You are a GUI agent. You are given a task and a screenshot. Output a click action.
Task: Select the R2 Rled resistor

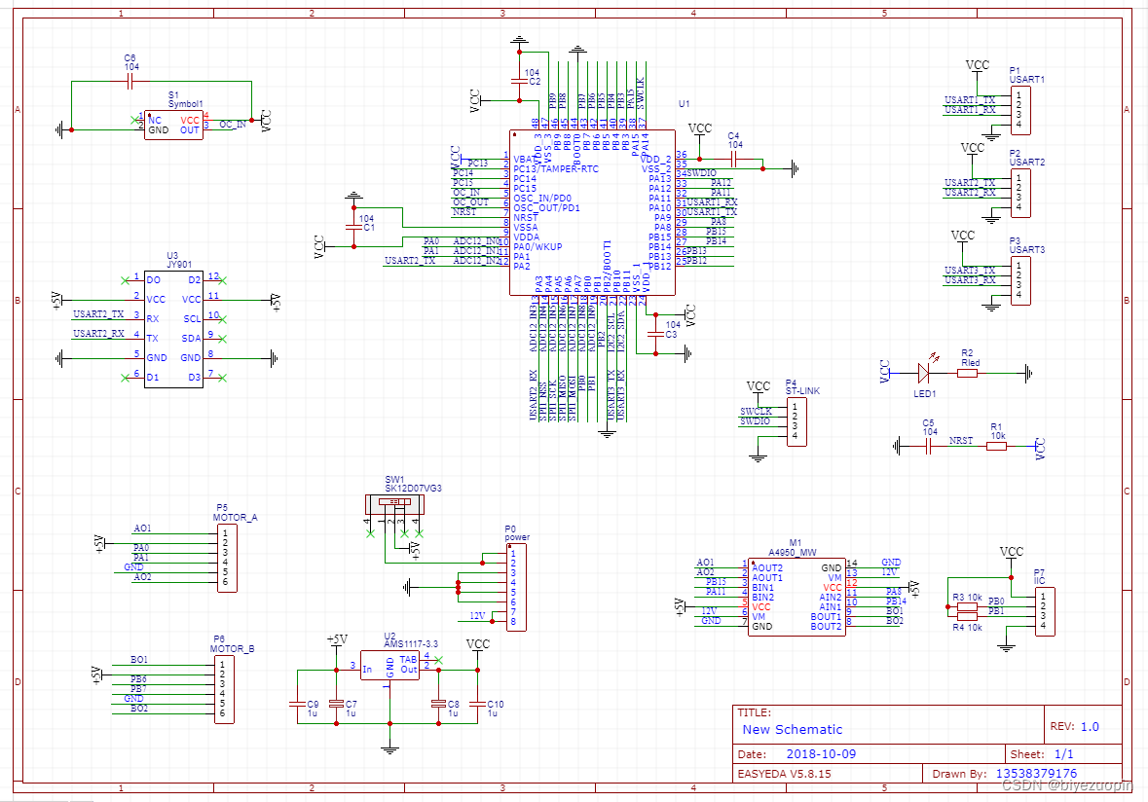[967, 373]
